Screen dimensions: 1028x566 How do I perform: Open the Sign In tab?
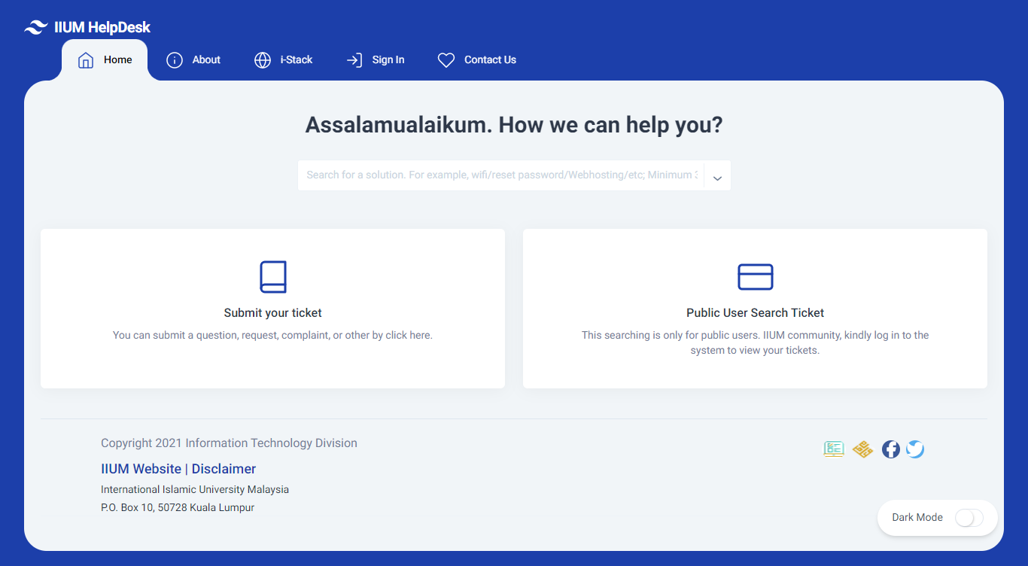(x=375, y=60)
